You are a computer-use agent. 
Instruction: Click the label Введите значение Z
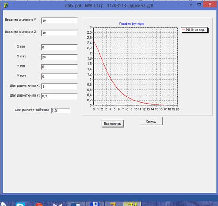click(21, 32)
